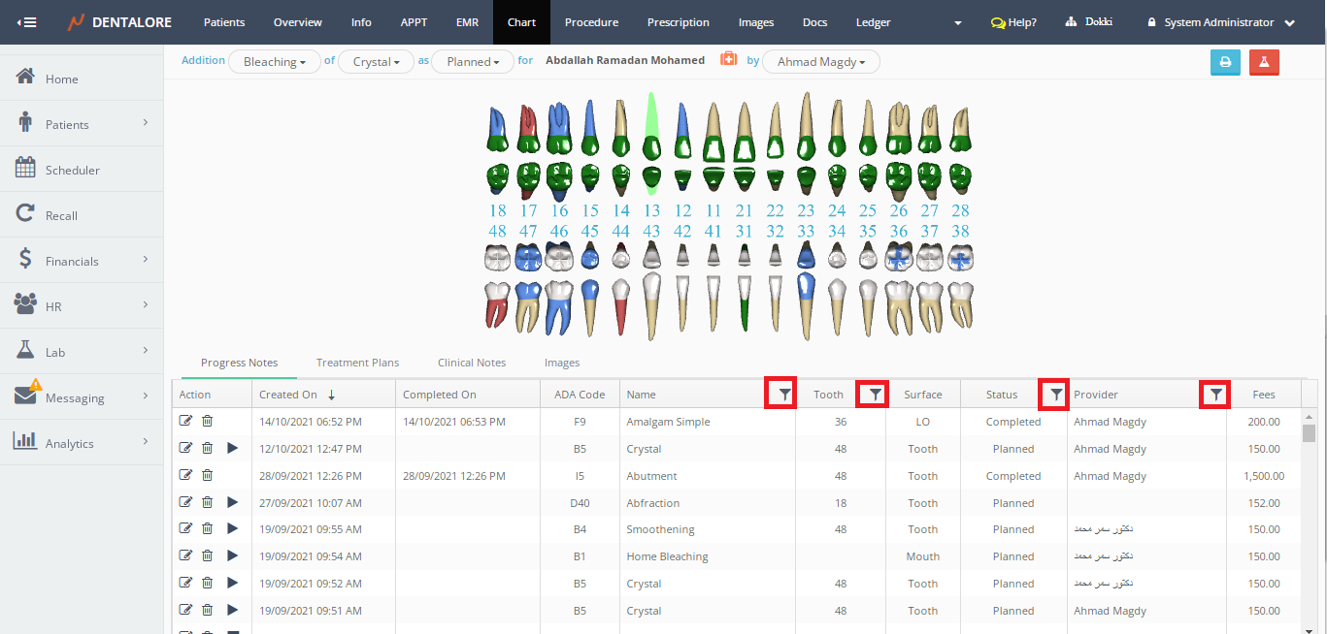Collapse the sidebar with hamburger button
Viewport: 1327px width, 634px height.
tap(27, 22)
